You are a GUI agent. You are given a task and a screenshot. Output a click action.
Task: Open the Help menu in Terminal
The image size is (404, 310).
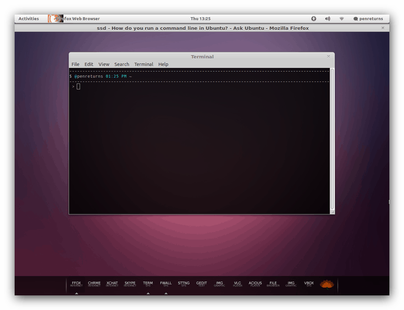coord(163,64)
